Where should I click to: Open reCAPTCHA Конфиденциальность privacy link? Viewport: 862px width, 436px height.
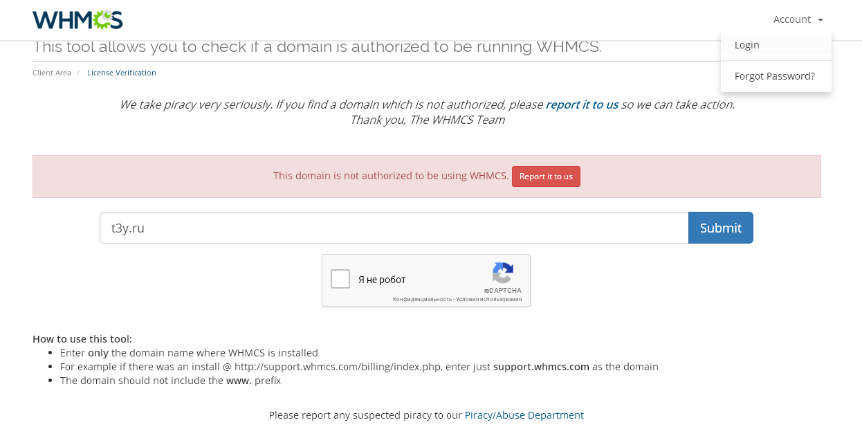tap(422, 299)
